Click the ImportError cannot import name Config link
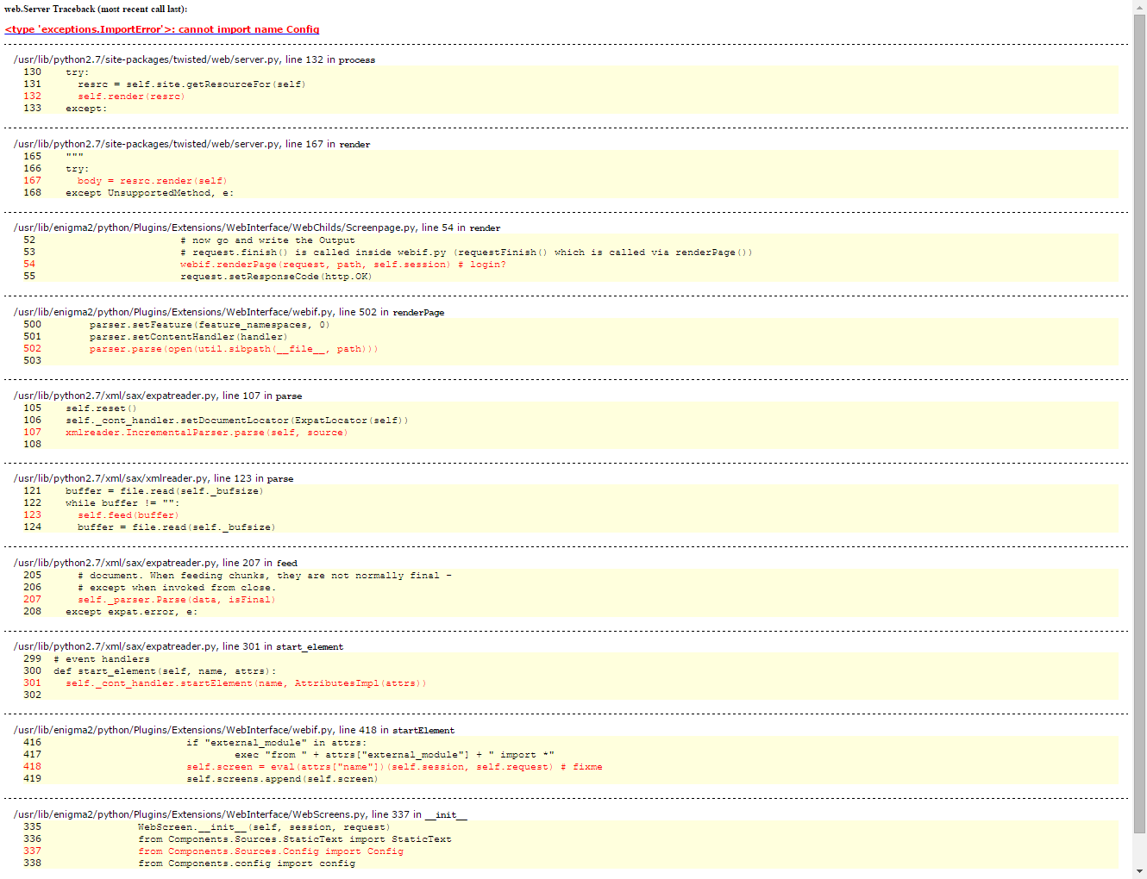The width and height of the screenshot is (1147, 879). coord(162,29)
